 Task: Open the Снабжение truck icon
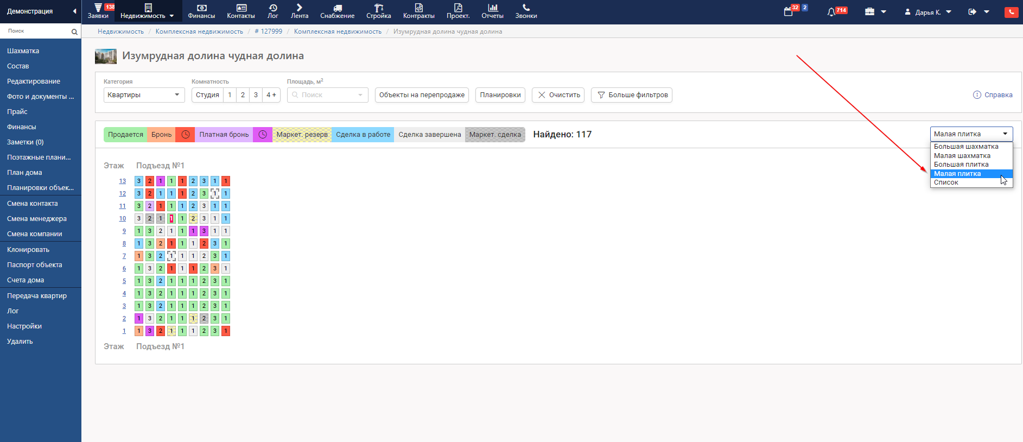tap(338, 8)
